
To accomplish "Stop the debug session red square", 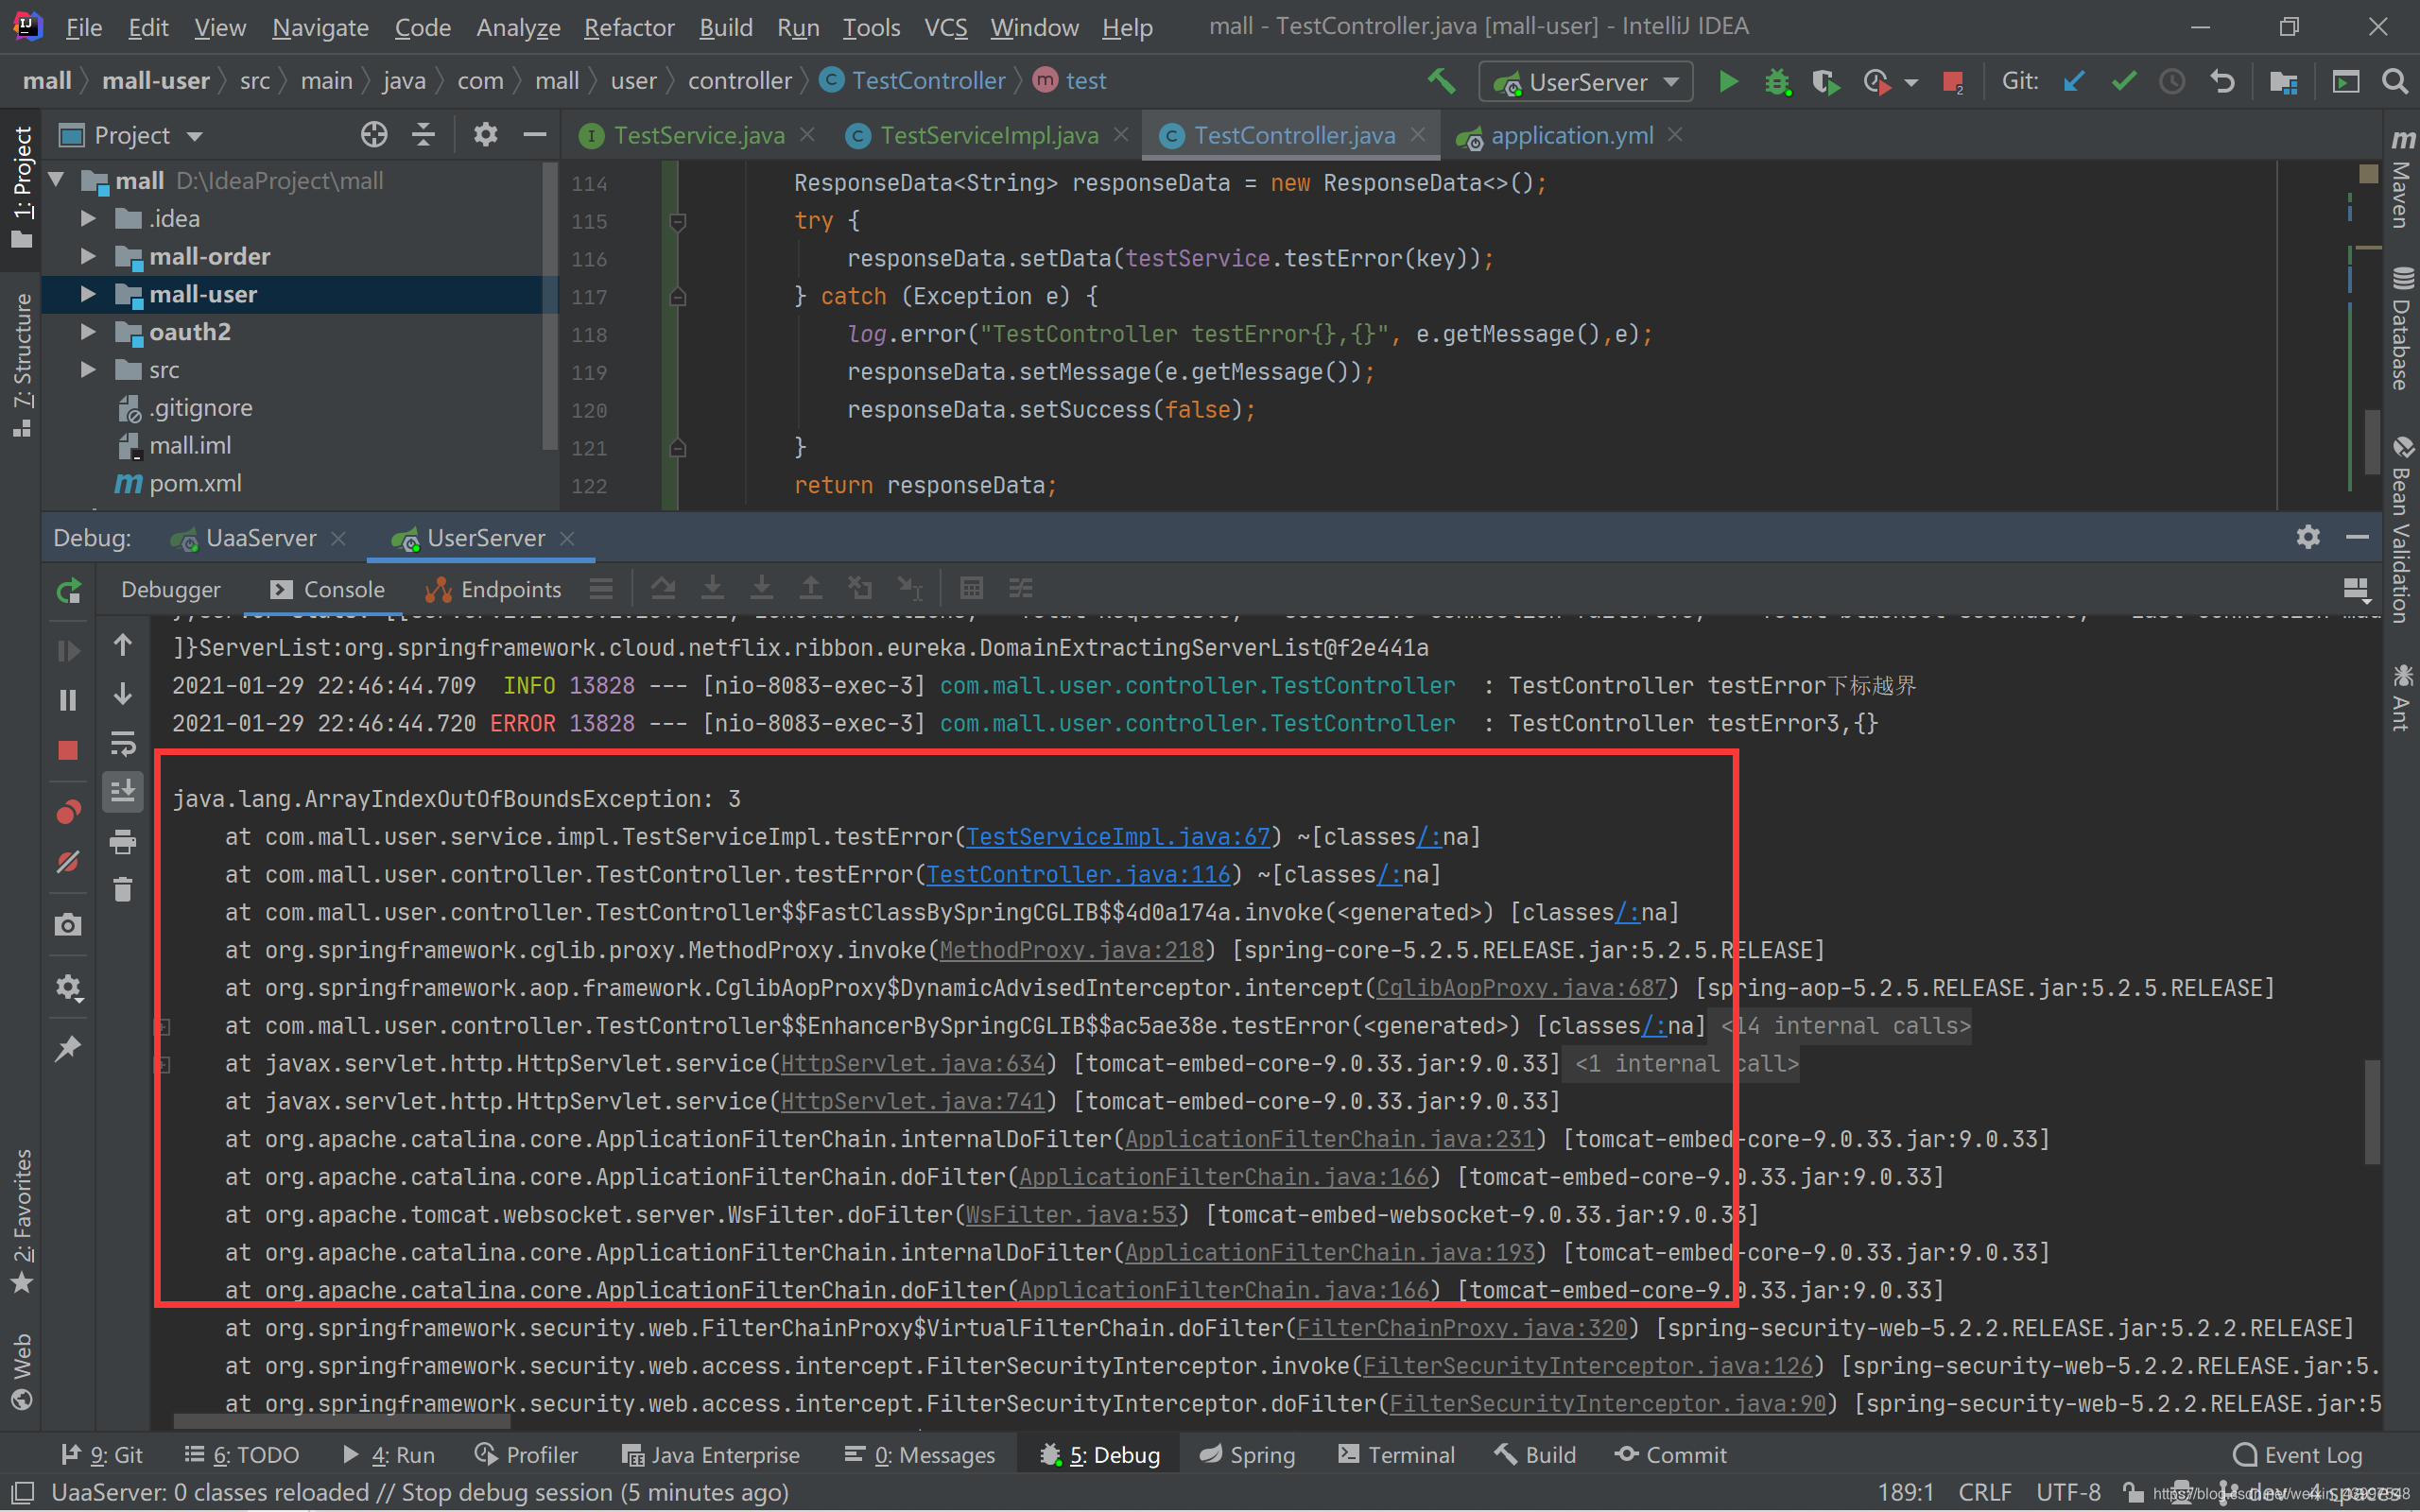I will 68,750.
